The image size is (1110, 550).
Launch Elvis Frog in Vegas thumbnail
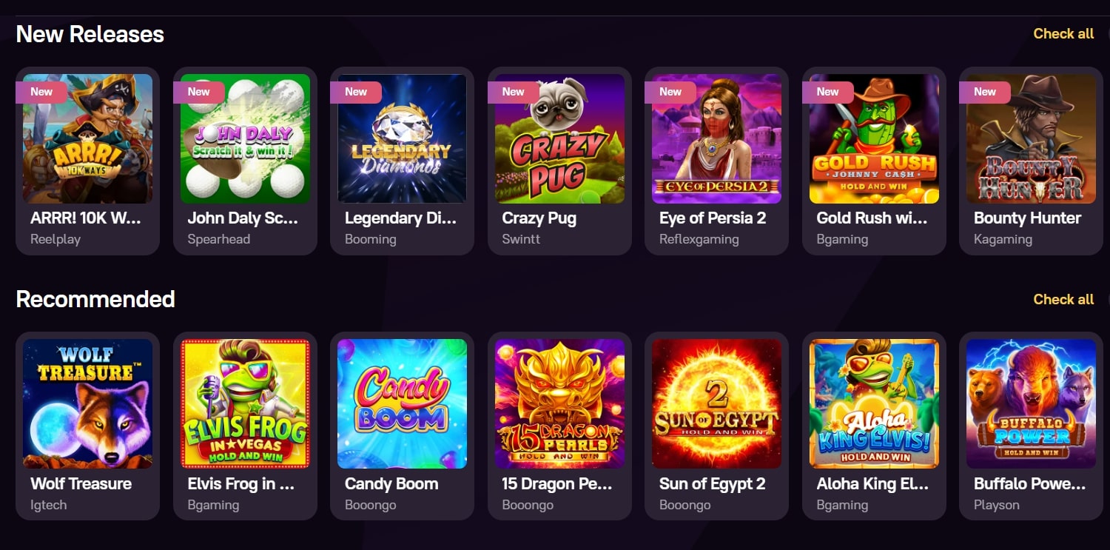pos(245,403)
